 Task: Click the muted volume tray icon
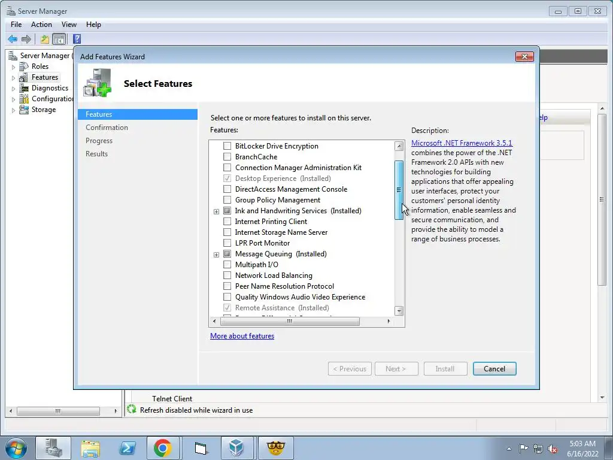(553, 449)
